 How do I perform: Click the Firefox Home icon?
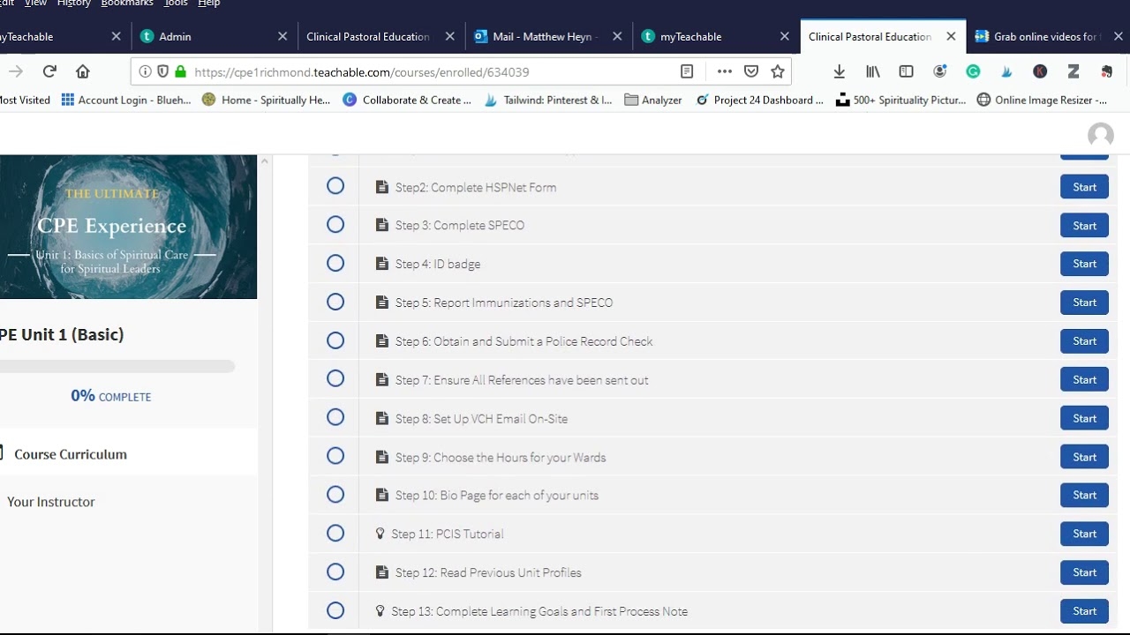pyautogui.click(x=83, y=71)
